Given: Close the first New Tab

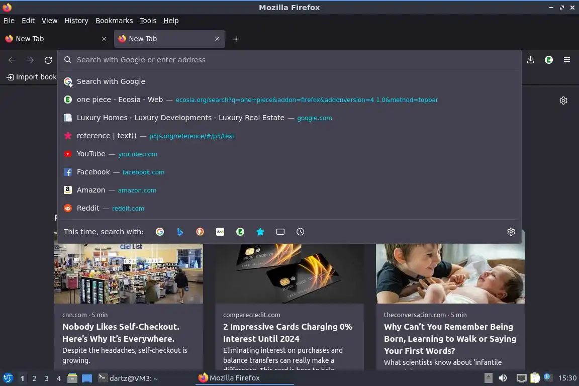Looking at the screenshot, I should coord(104,39).
